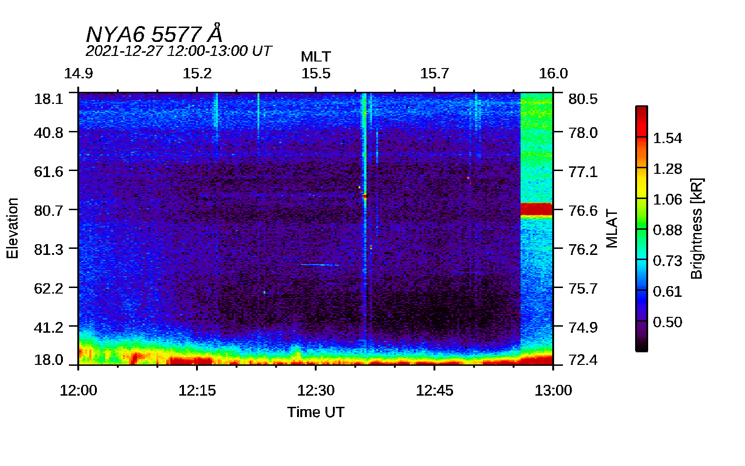Click MLT tick label 16.0
The width and height of the screenshot is (745, 466).
(553, 73)
